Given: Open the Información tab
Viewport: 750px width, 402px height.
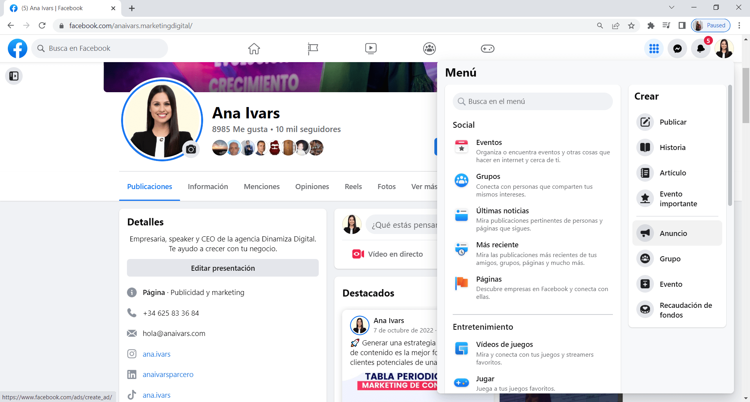Looking at the screenshot, I should pyautogui.click(x=208, y=186).
